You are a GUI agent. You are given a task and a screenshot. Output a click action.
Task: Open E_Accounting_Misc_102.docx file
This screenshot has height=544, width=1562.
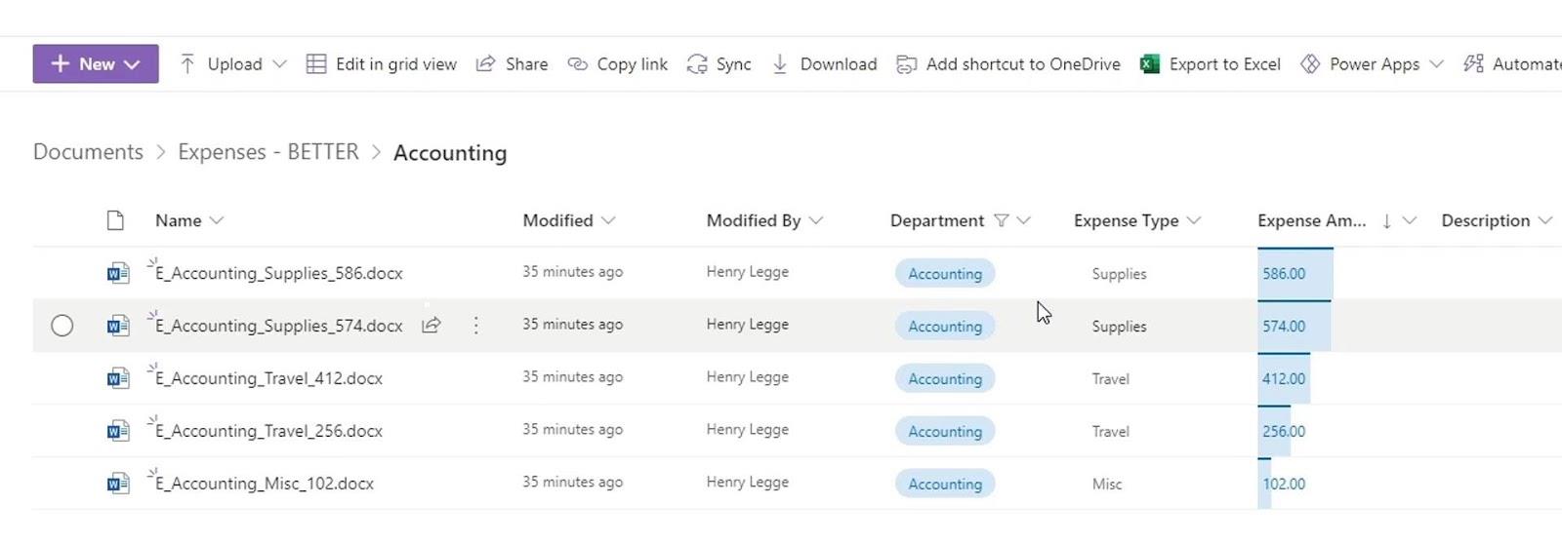[x=265, y=485]
